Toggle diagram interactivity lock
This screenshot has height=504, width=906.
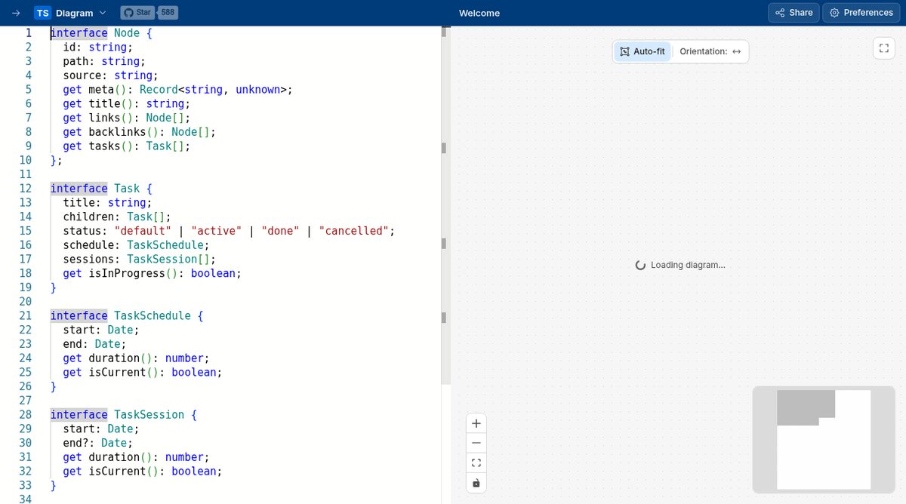pos(476,483)
